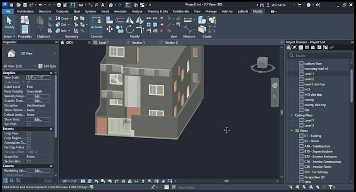Click the 1/8" = 1'-0" scale on view control bar

coord(70,181)
